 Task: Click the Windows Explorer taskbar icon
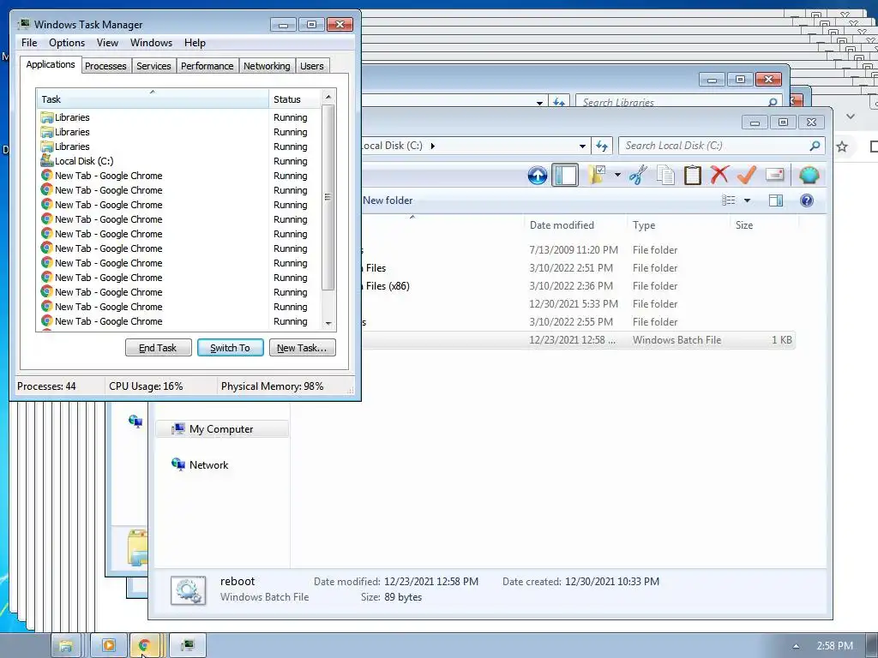[x=66, y=646]
